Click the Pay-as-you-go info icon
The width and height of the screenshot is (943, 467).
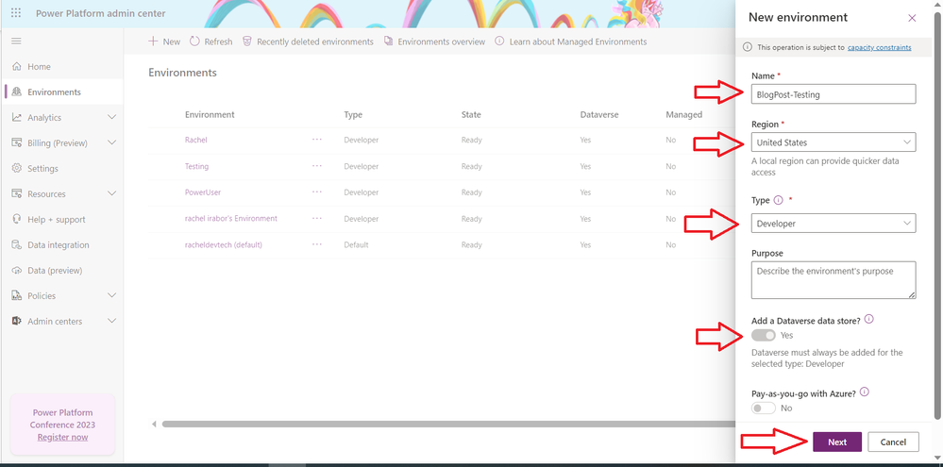coord(865,392)
